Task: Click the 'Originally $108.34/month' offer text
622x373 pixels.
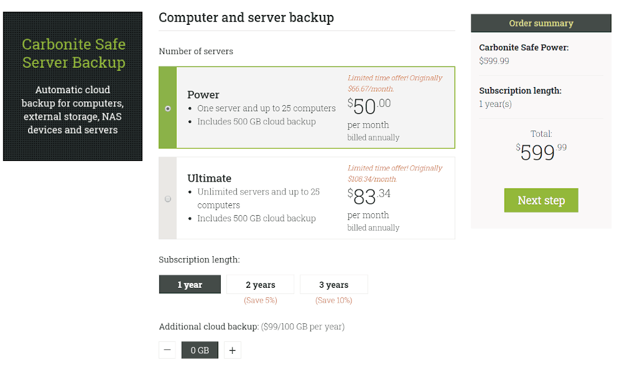Action: tap(395, 173)
